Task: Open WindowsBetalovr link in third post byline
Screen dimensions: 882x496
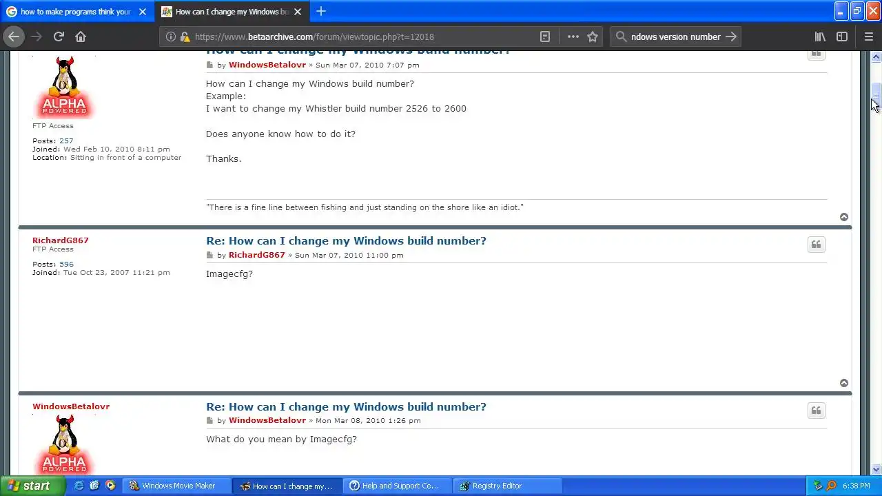Action: point(267,420)
